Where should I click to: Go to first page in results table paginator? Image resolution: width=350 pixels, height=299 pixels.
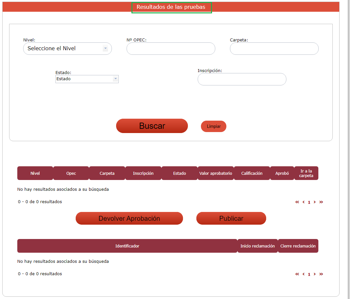tap(297, 202)
